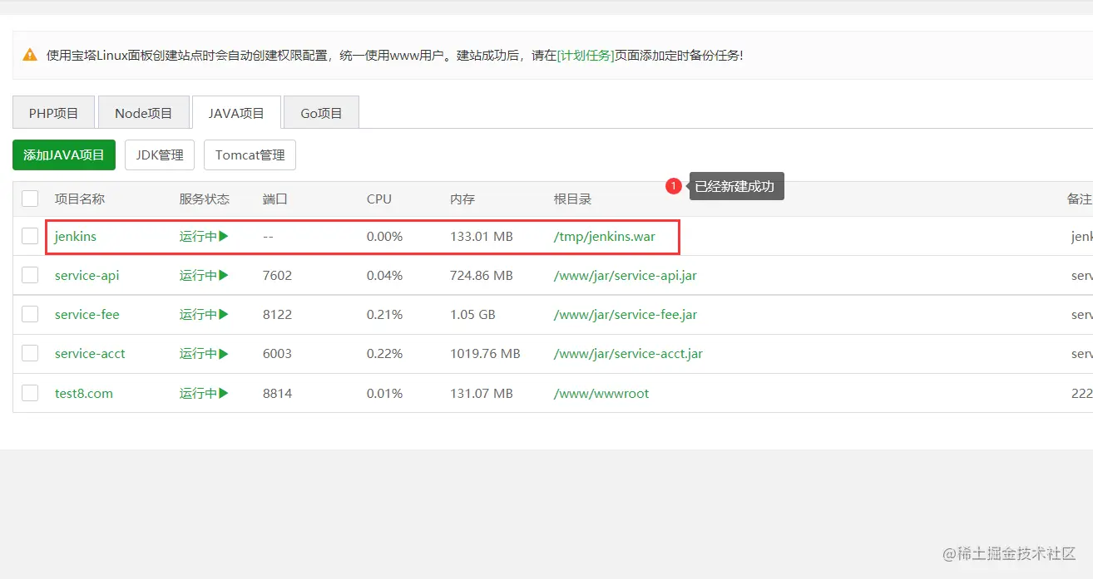The width and height of the screenshot is (1093, 579).
Task: Open the jenkins project name link
Action: pyautogui.click(x=76, y=236)
